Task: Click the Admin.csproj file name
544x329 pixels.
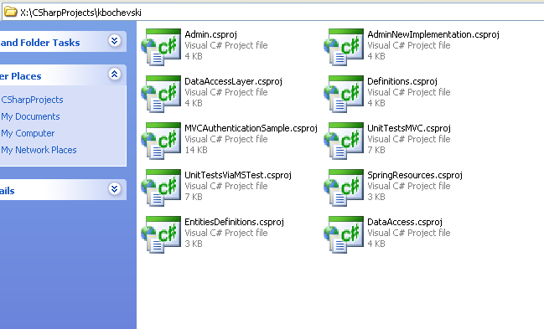Action: [210, 34]
